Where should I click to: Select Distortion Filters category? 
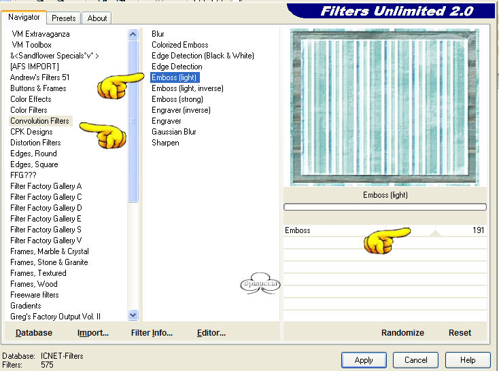pyautogui.click(x=35, y=143)
